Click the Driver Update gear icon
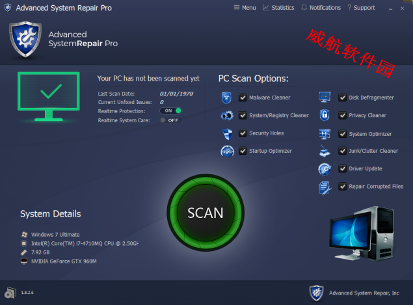The image size is (413, 305). click(x=325, y=169)
